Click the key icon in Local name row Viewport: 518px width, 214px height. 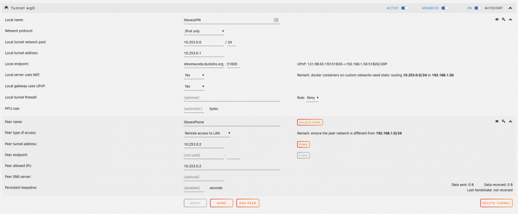[503, 20]
